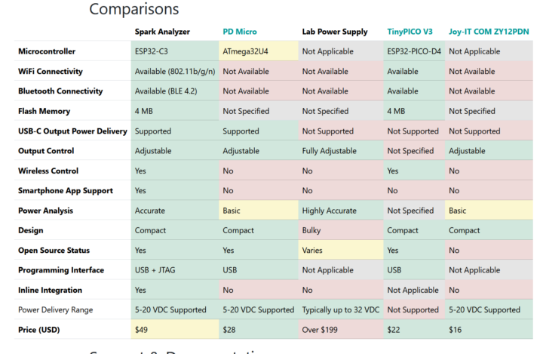This screenshot has height=354, width=543.
Task: Select the Typically up to 32 VDC cell
Action: (341, 310)
